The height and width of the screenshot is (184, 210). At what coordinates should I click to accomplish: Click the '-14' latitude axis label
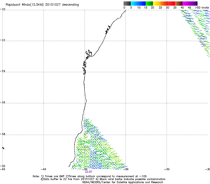[3, 71]
